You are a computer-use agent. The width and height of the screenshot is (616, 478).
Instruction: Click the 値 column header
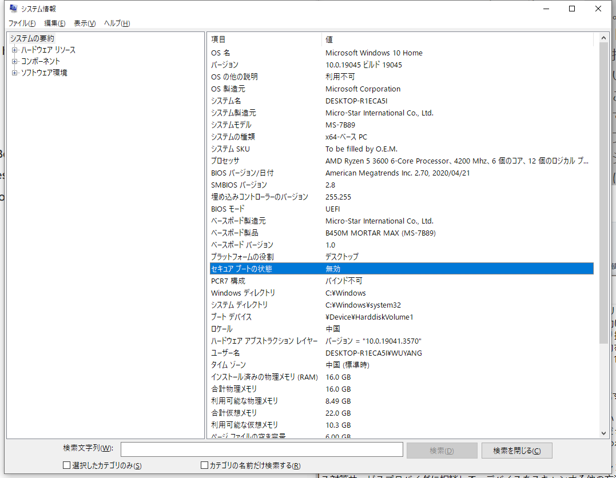pos(458,39)
